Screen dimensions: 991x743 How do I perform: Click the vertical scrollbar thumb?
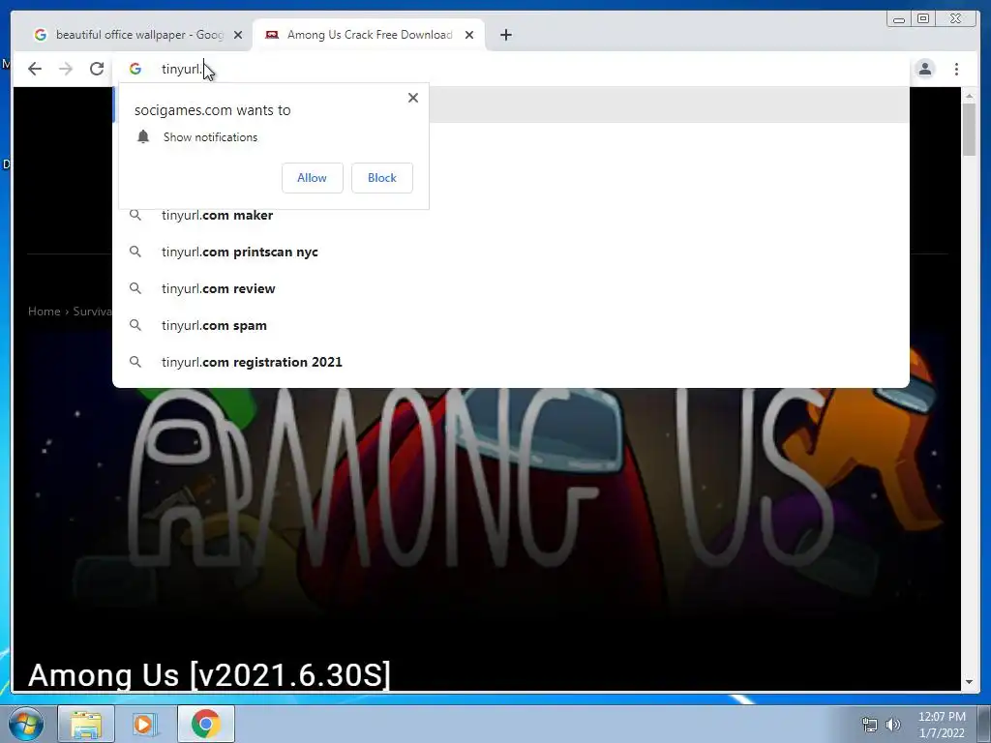click(969, 130)
